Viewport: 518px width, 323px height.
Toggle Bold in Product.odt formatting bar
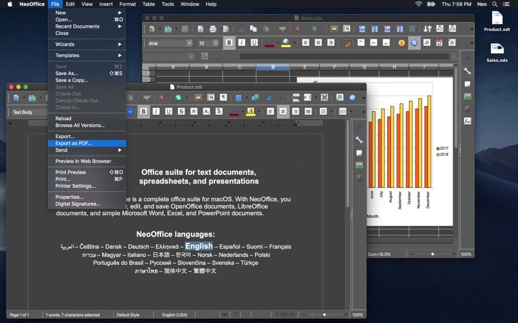pos(144,112)
